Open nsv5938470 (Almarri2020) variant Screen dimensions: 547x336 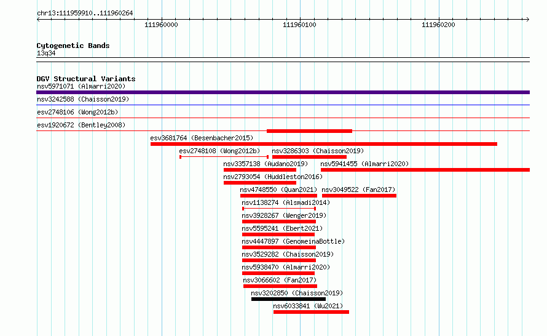(x=286, y=267)
